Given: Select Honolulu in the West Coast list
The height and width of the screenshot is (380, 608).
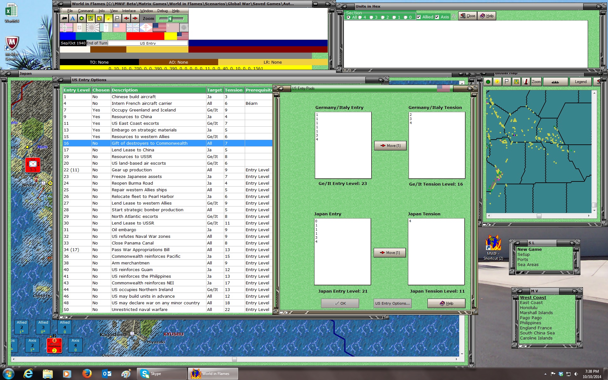Looking at the screenshot, I should coord(529,307).
